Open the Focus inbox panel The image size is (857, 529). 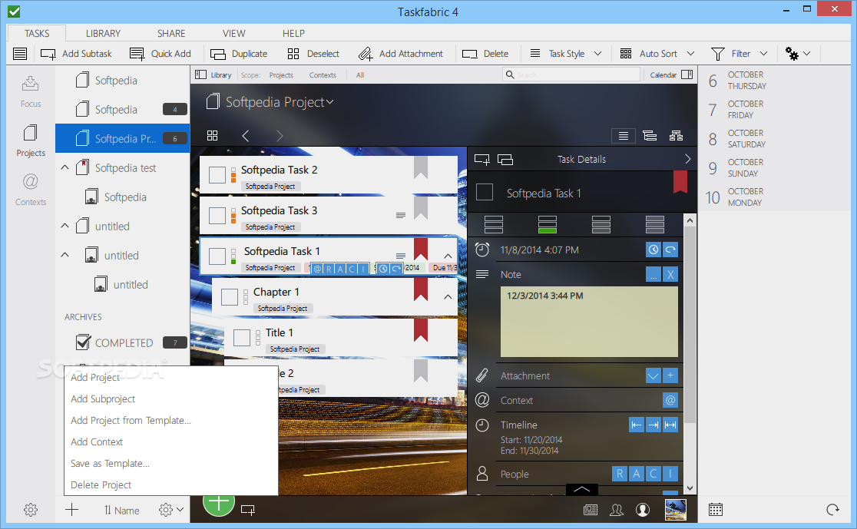point(31,91)
